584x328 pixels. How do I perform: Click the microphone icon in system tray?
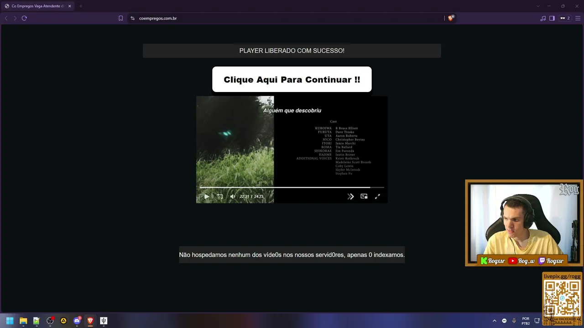tap(514, 321)
